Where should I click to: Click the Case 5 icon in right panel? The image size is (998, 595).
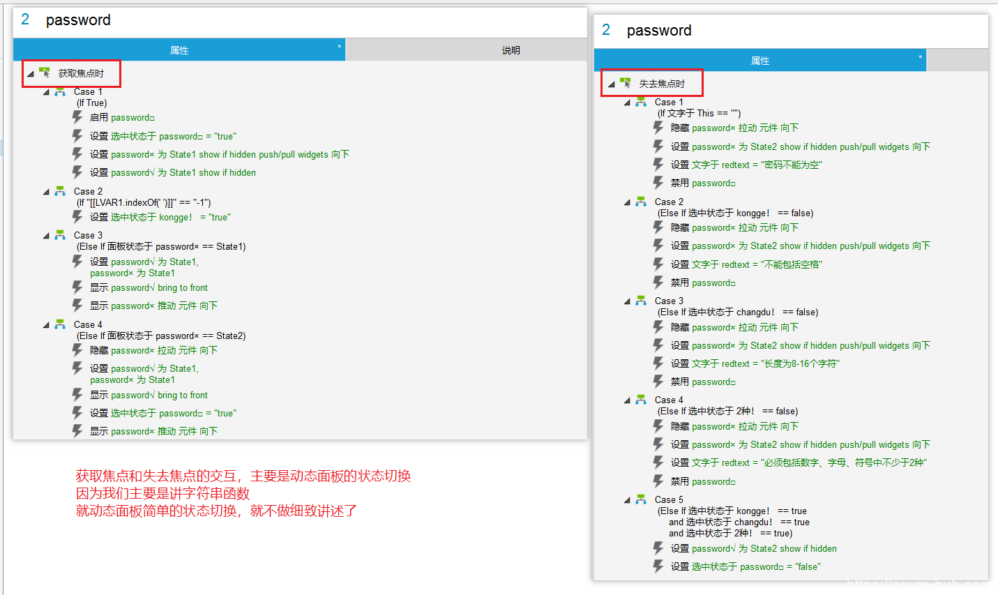tap(641, 499)
